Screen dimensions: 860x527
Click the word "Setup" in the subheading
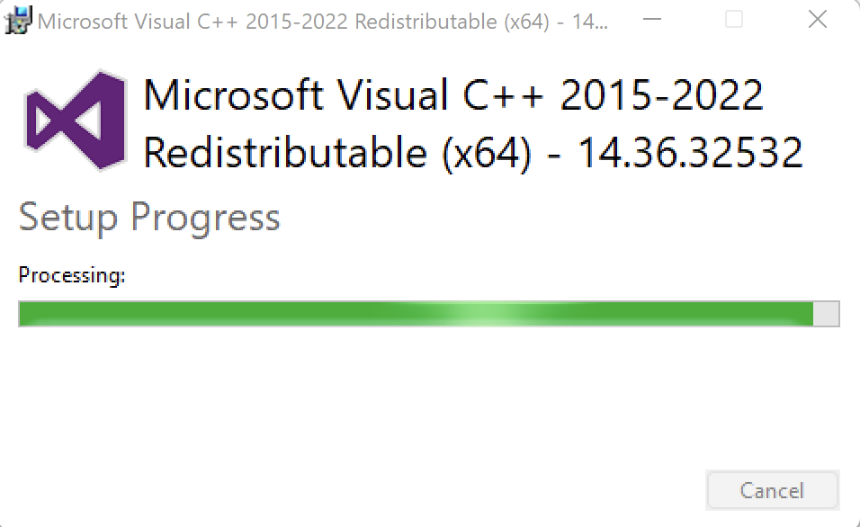[x=68, y=218]
